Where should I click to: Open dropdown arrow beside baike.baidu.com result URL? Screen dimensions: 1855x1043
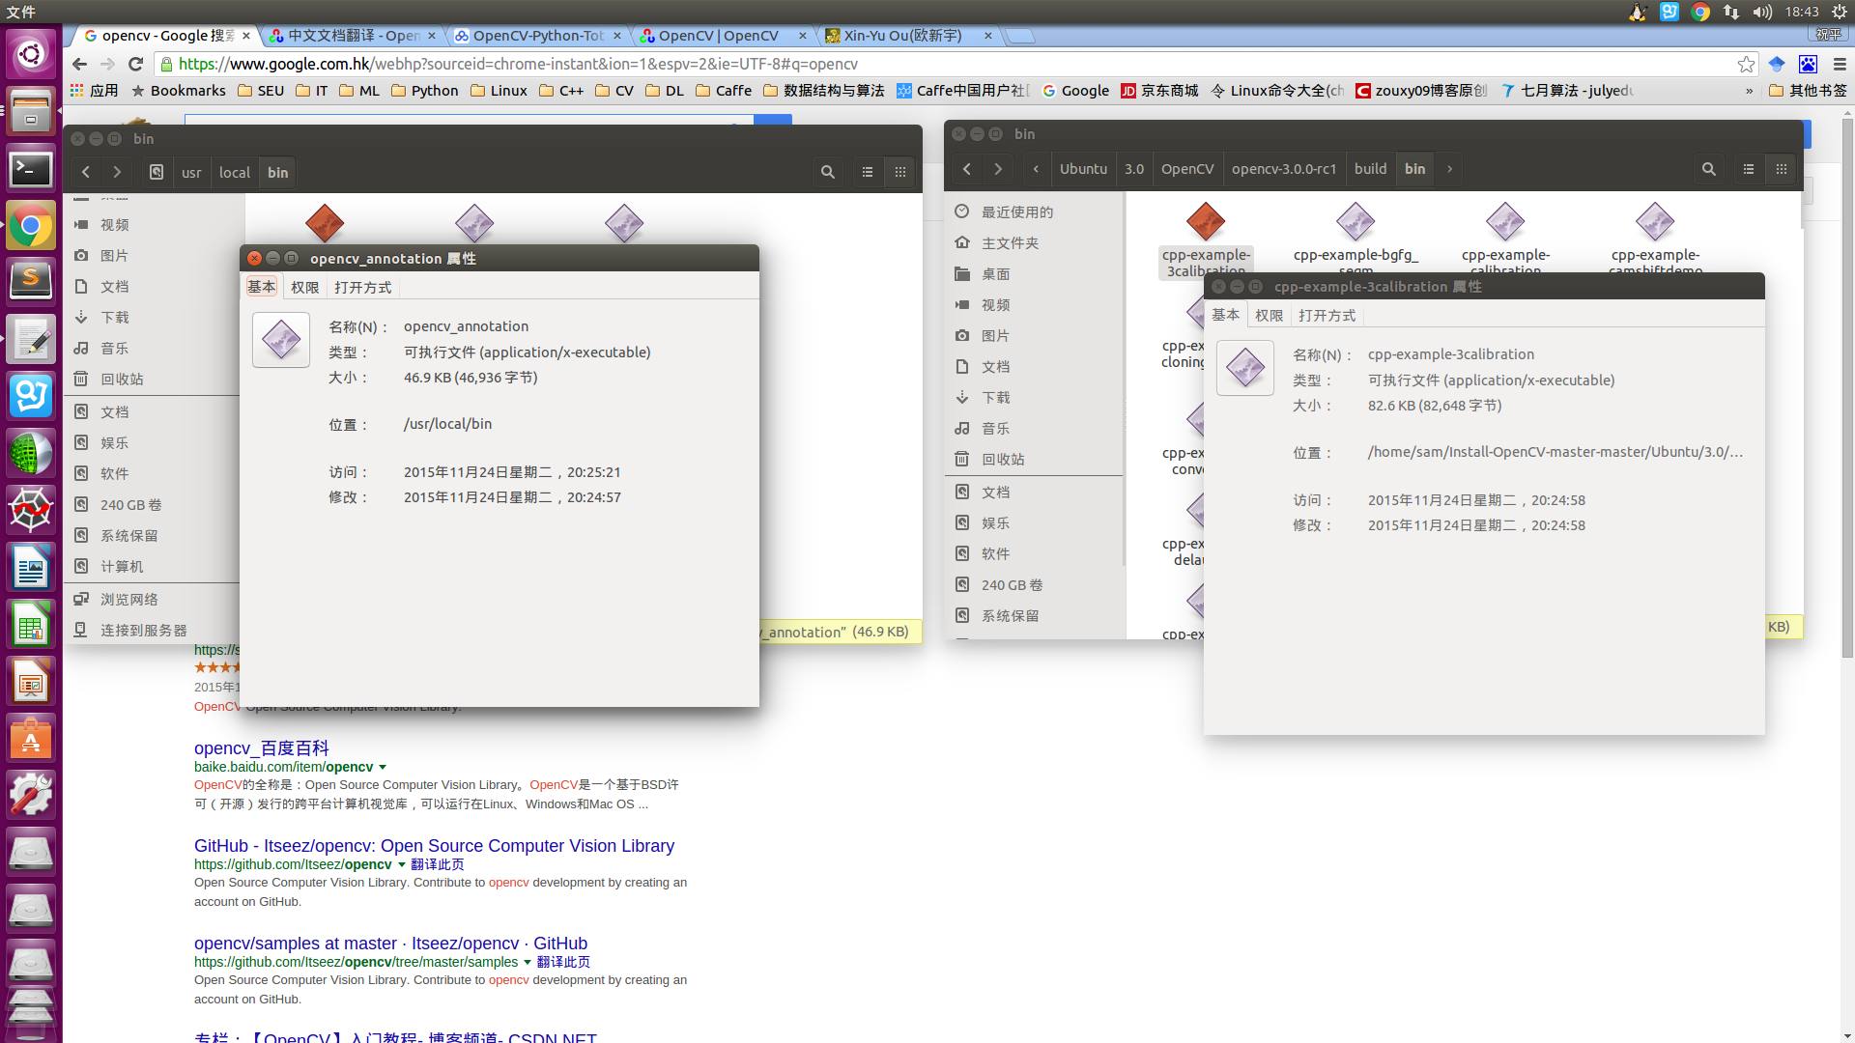click(x=383, y=768)
